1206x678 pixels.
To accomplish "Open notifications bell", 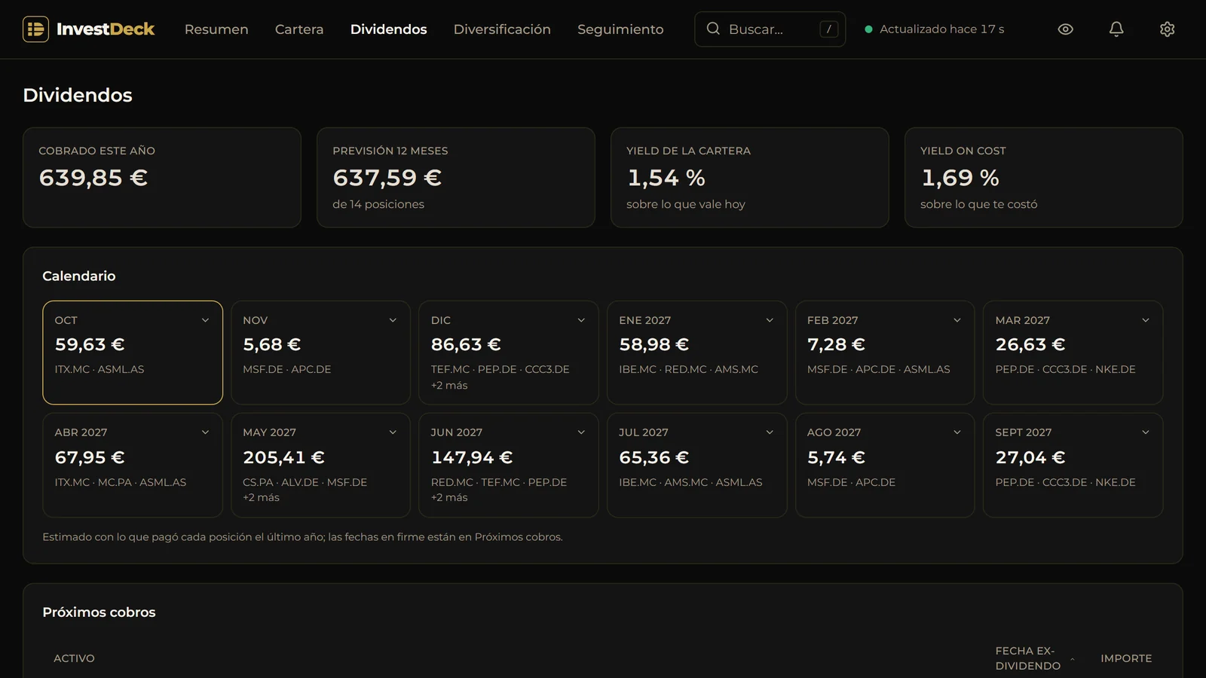I will tap(1116, 29).
